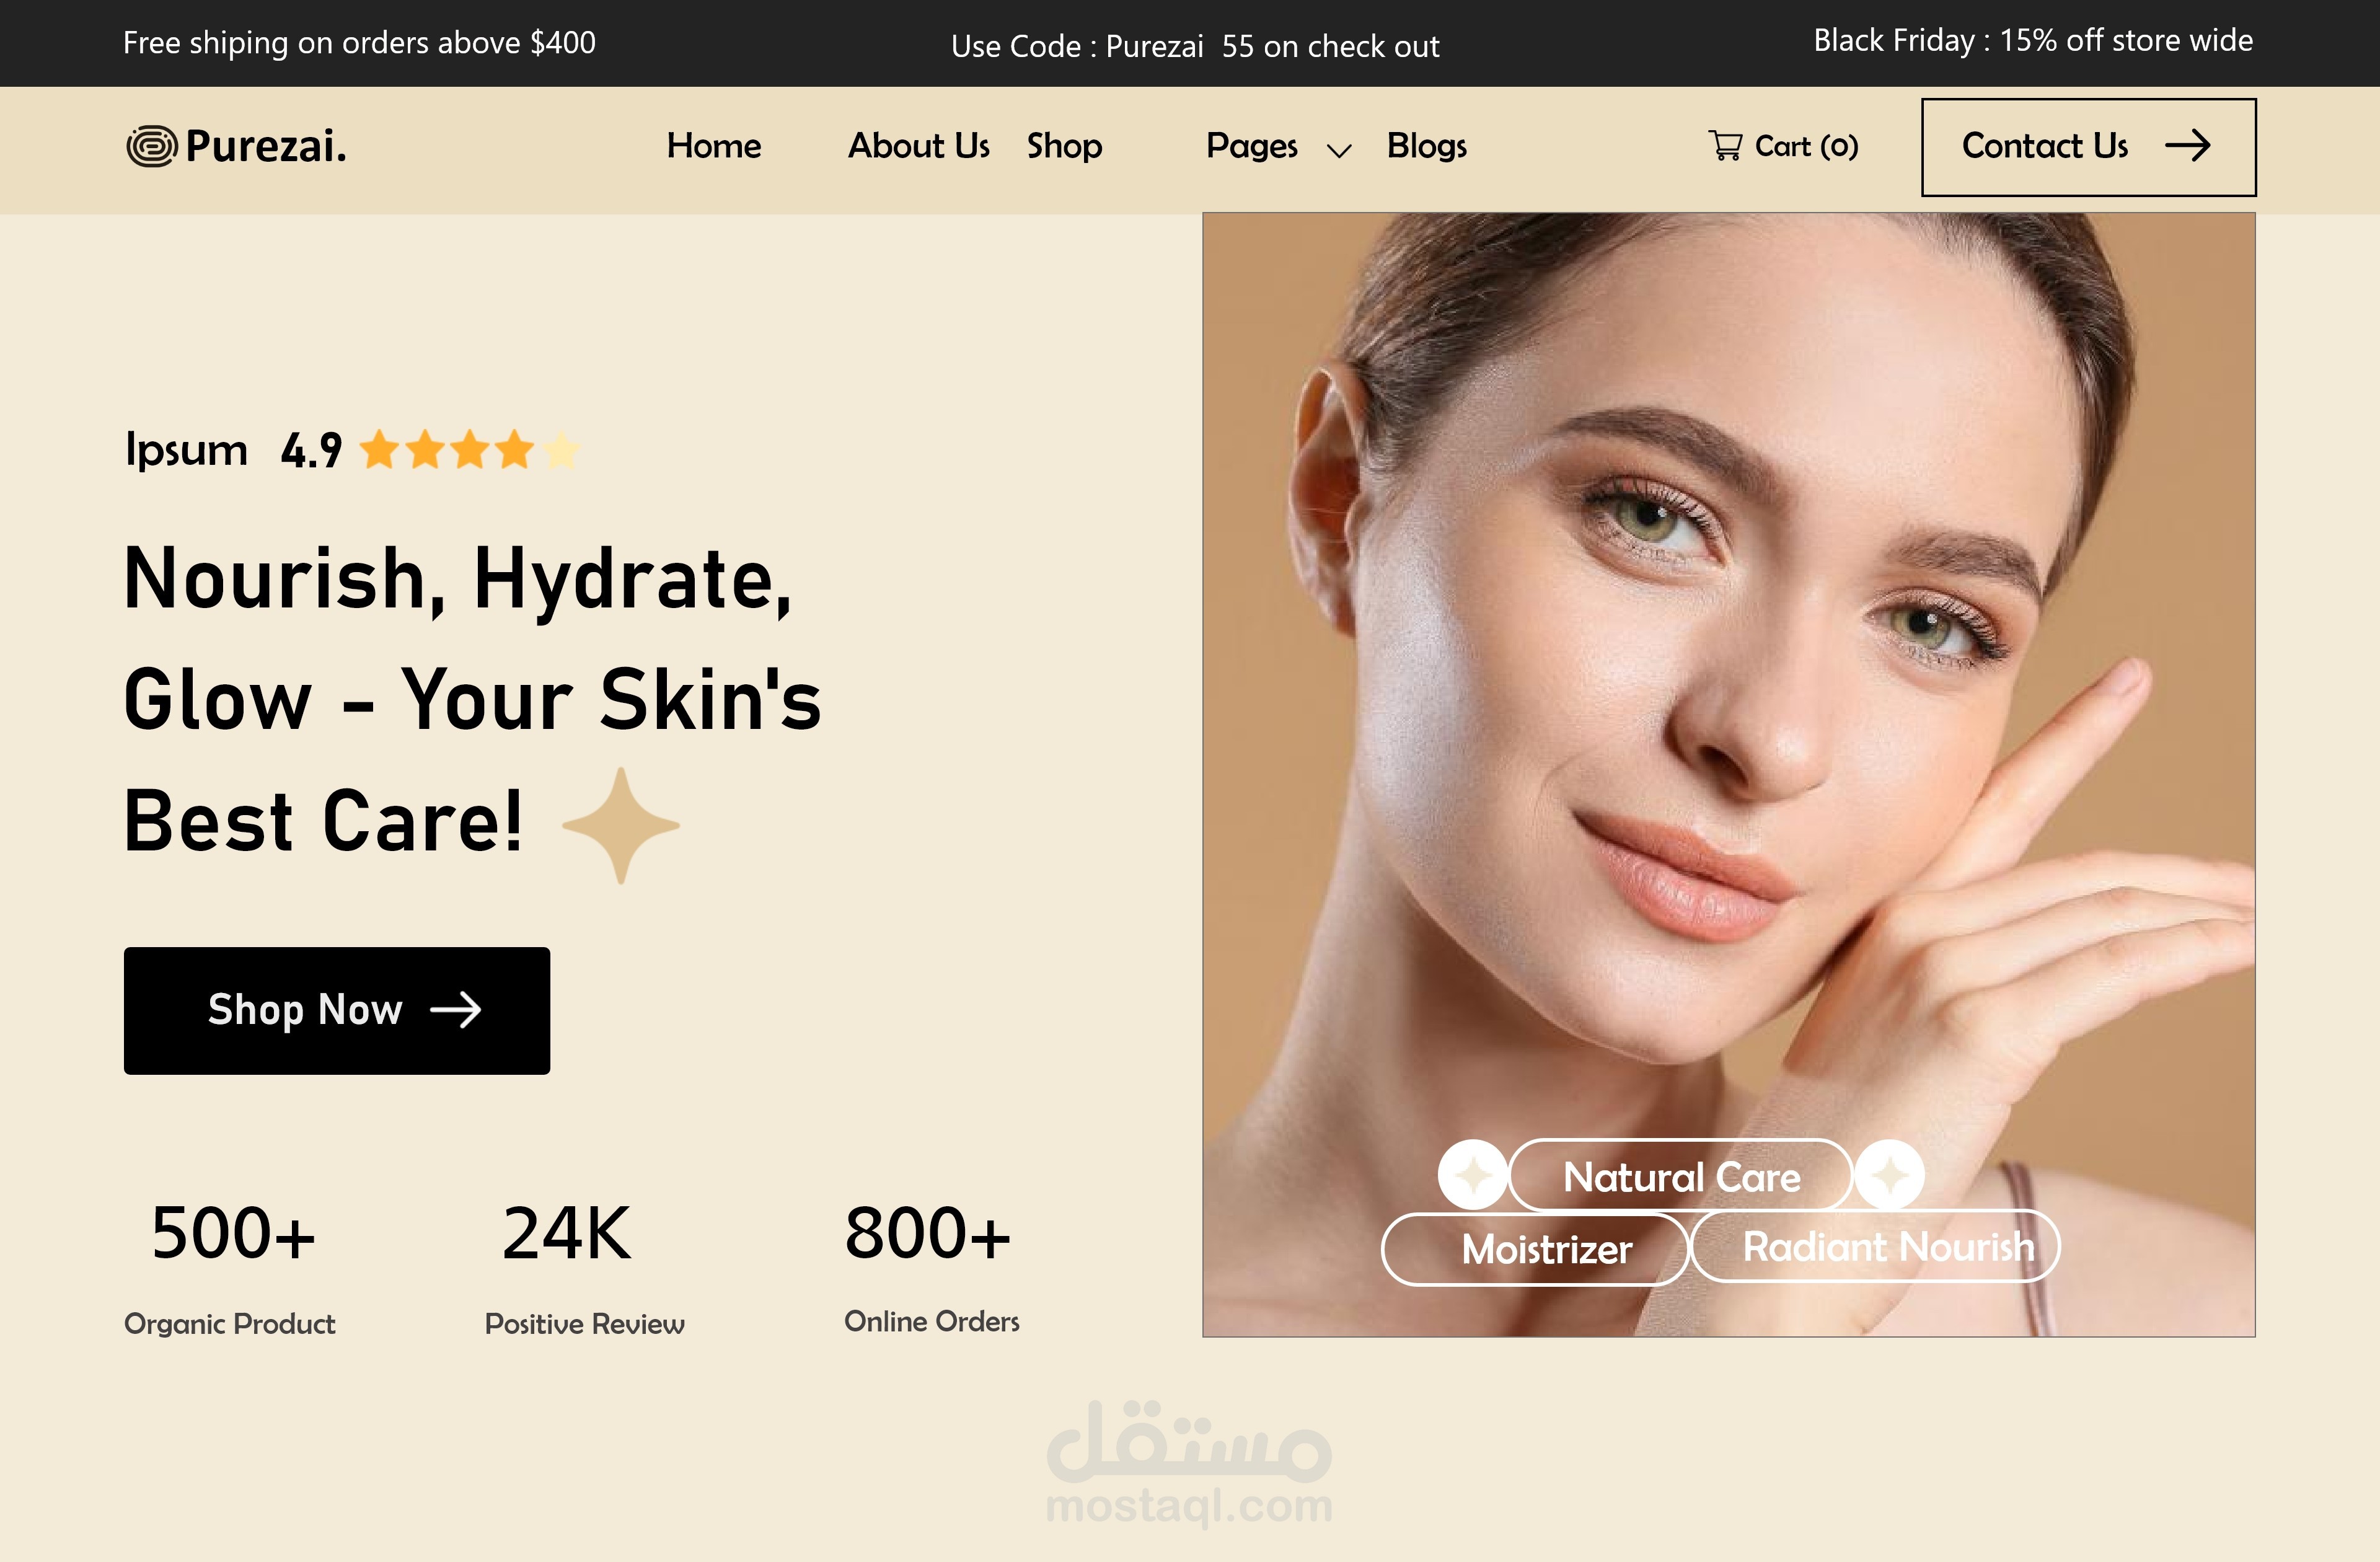
Task: Visit the Blogs section
Action: (1427, 146)
